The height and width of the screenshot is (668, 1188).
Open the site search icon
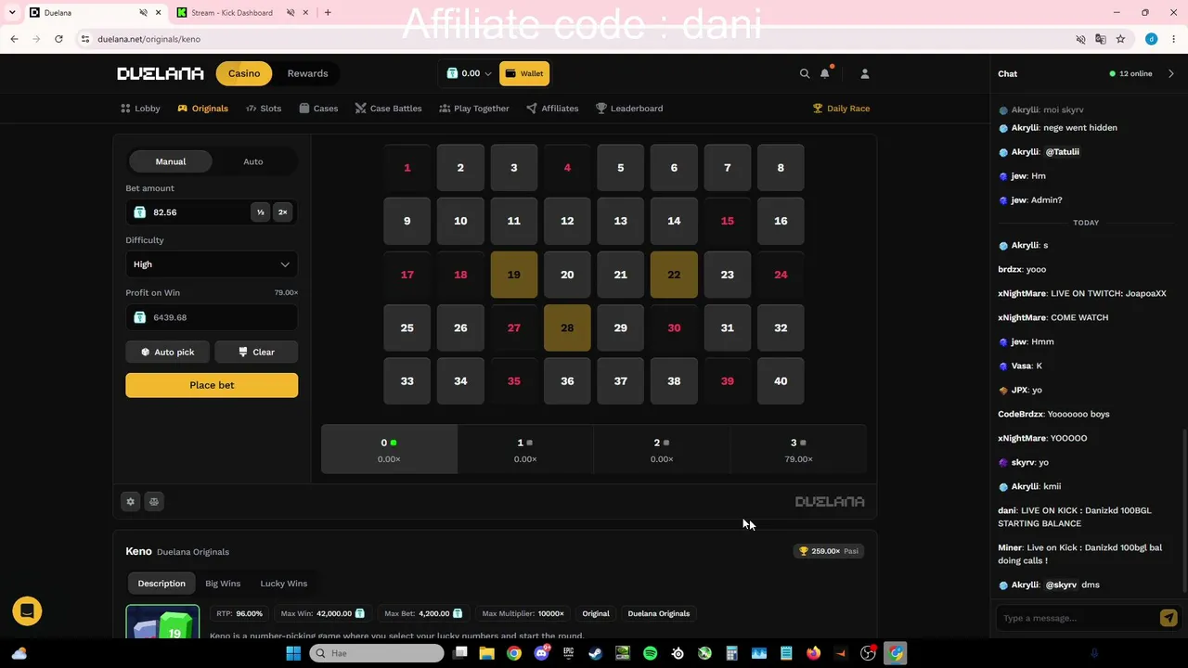click(805, 73)
